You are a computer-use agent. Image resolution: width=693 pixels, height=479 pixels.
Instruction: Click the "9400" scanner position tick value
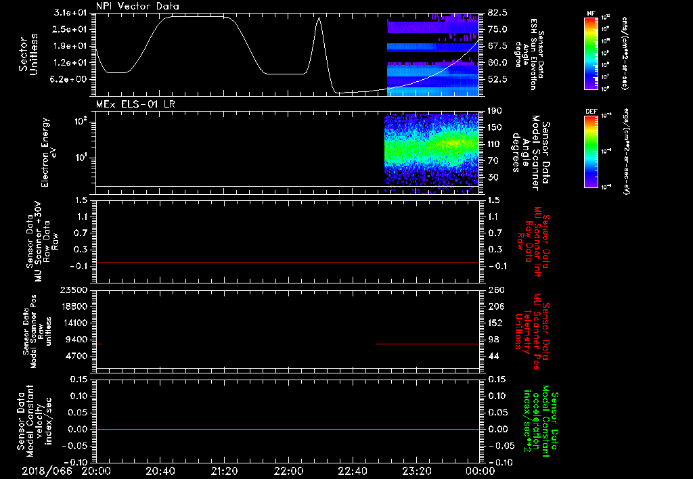(x=76, y=340)
